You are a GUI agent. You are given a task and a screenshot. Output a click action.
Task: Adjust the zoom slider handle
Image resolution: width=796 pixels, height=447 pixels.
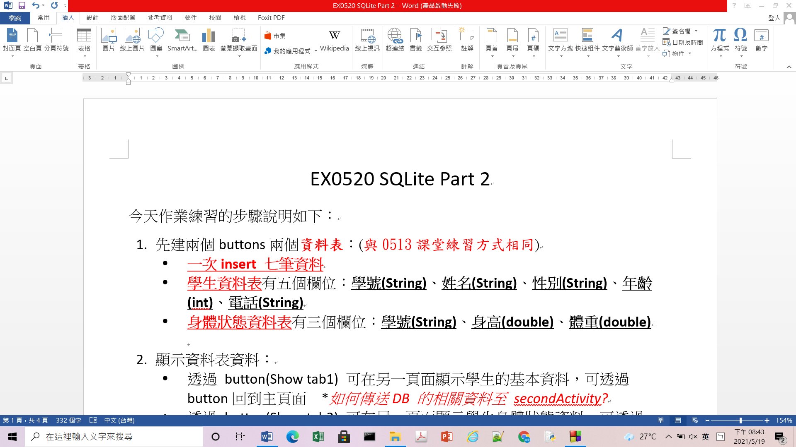tap(740, 420)
